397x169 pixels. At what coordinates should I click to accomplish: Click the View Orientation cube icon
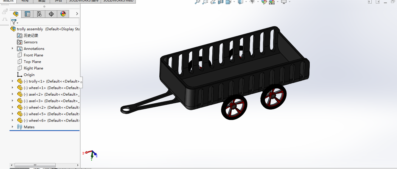(228, 2)
